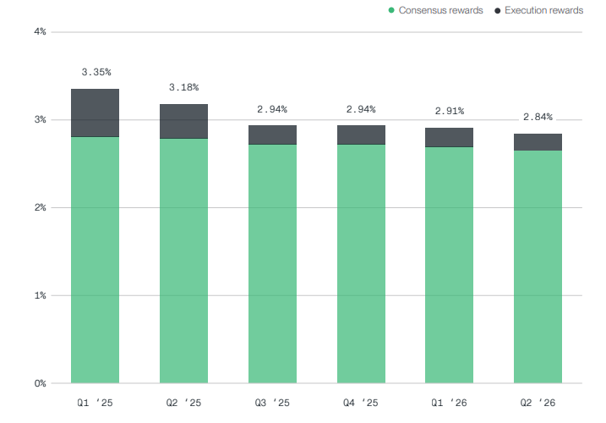Viewport: 606px width, 423px height.
Task: Click the 3.18% total label
Action: click(x=184, y=87)
